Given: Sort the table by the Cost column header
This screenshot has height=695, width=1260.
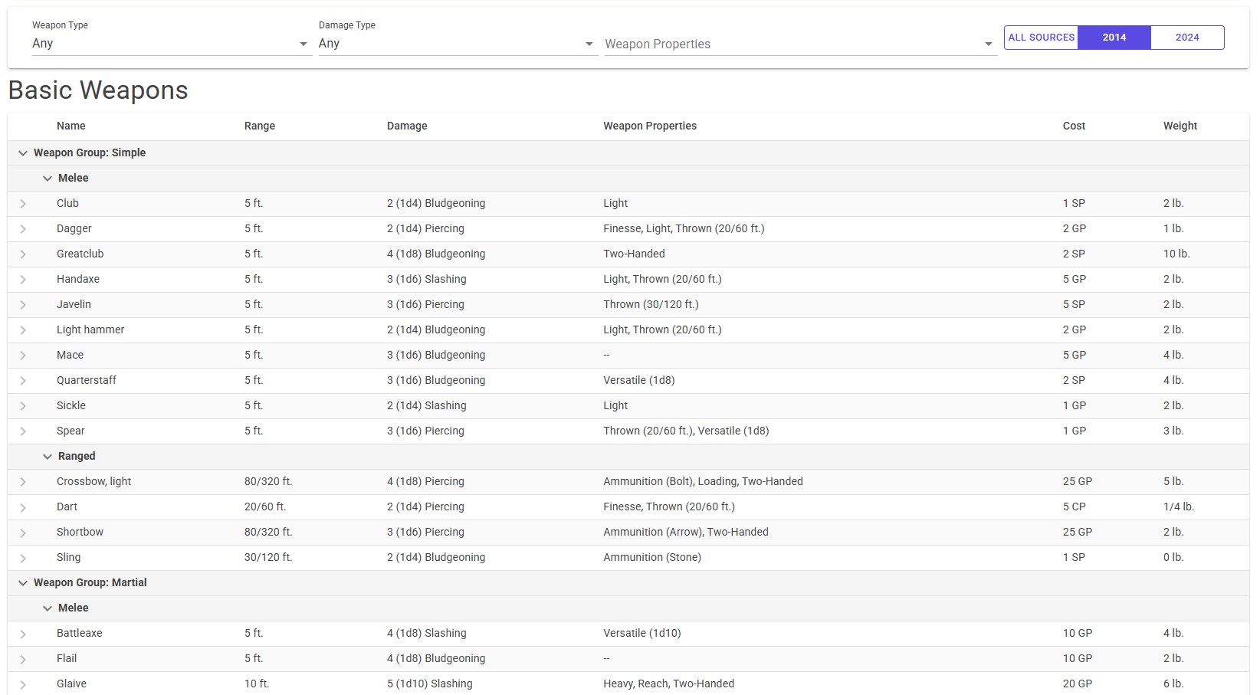Looking at the screenshot, I should point(1073,126).
